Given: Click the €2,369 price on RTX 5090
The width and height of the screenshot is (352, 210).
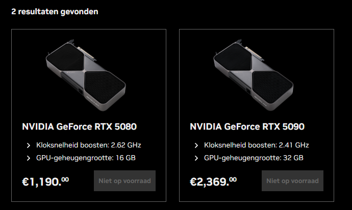Looking at the screenshot, I should click(x=210, y=182).
